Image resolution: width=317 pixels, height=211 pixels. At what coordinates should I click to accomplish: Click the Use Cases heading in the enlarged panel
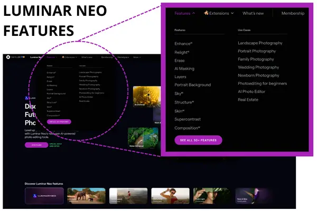click(244, 30)
